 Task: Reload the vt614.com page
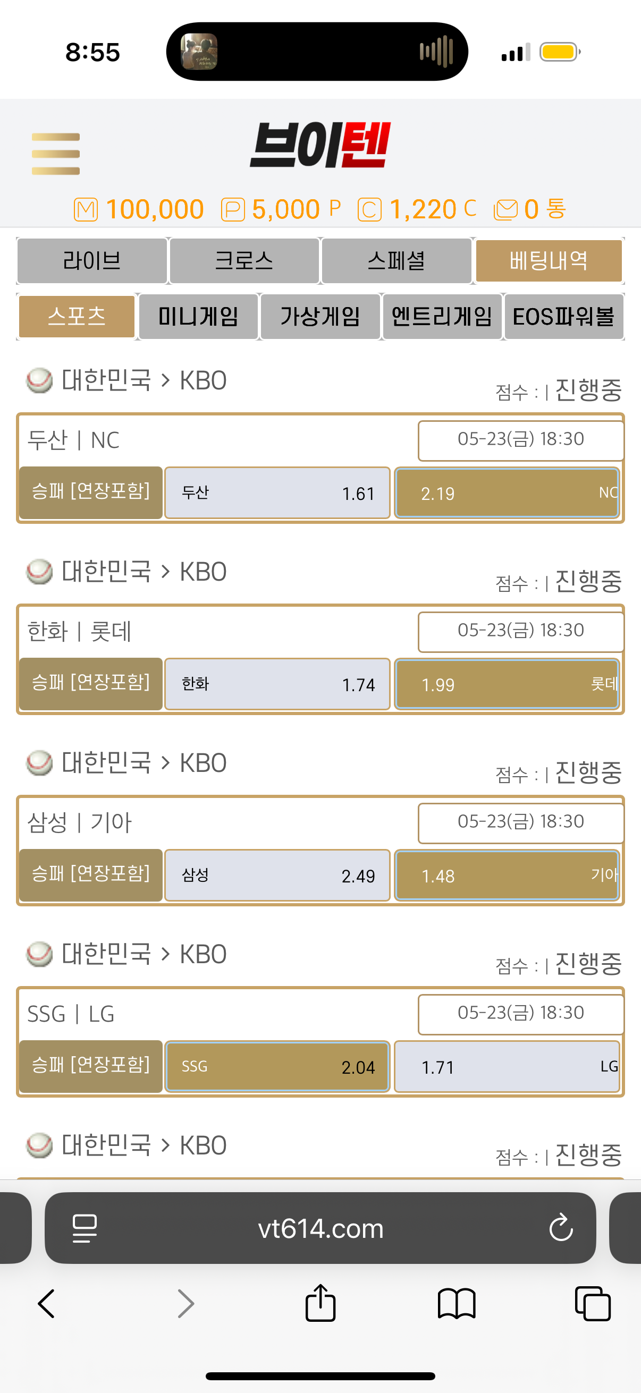[x=561, y=1228]
